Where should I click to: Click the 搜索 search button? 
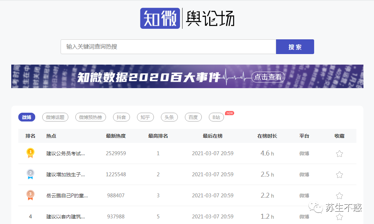click(295, 46)
